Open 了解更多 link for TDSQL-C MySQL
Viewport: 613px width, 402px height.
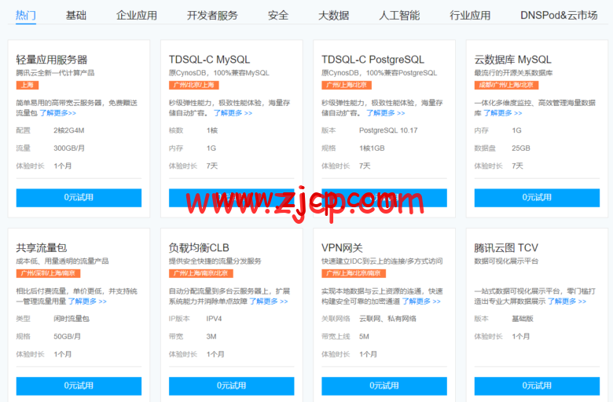233,113
